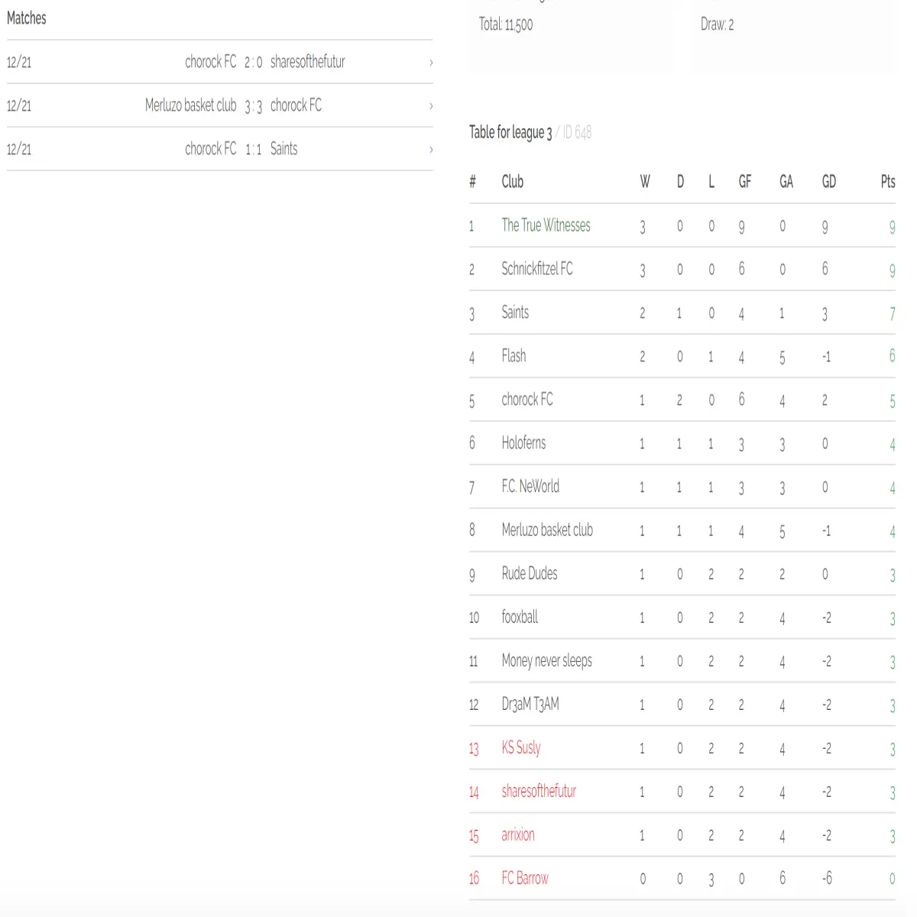Open fooxball club page
The height and width of the screenshot is (917, 917).
tap(520, 617)
